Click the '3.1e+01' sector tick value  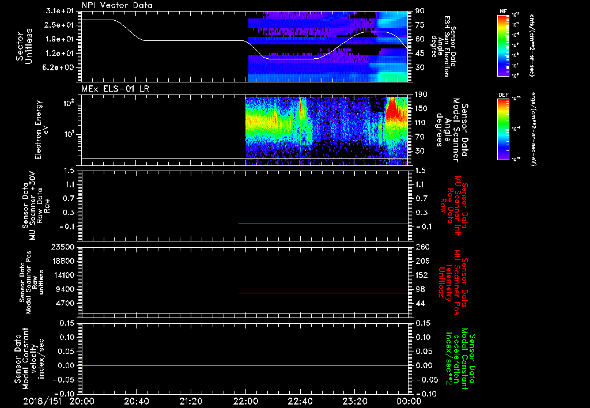(60, 11)
